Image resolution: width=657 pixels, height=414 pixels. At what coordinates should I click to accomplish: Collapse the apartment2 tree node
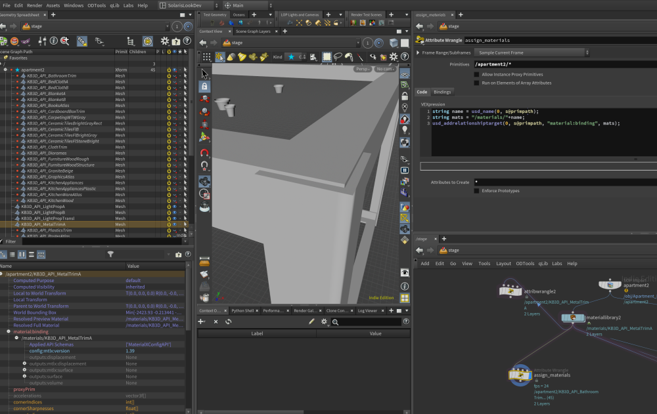5,70
